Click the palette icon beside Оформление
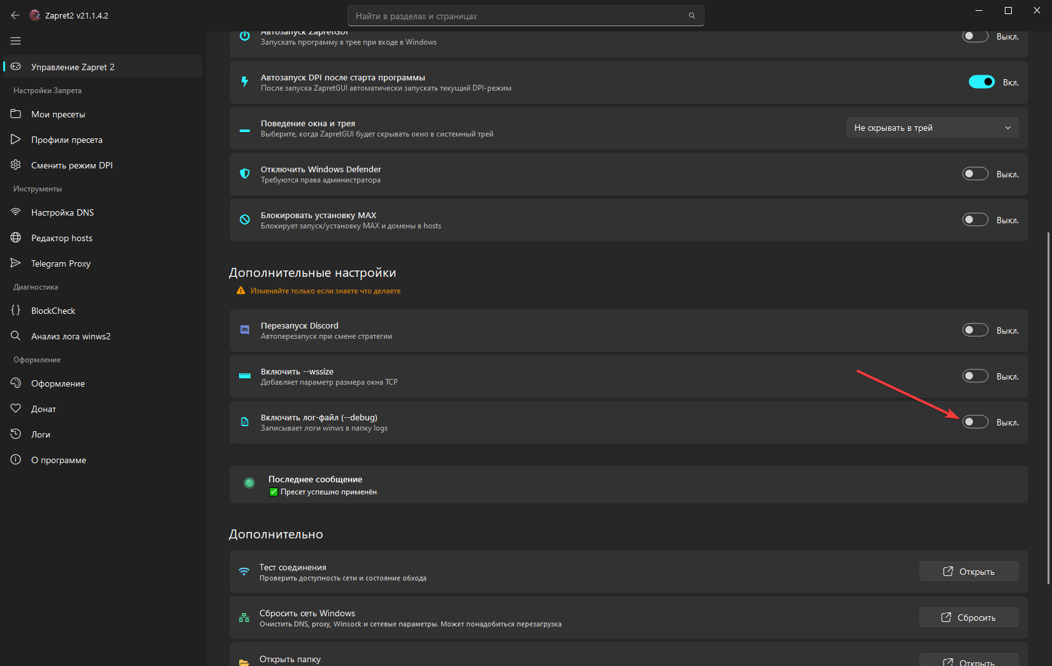The image size is (1052, 666). pos(16,383)
